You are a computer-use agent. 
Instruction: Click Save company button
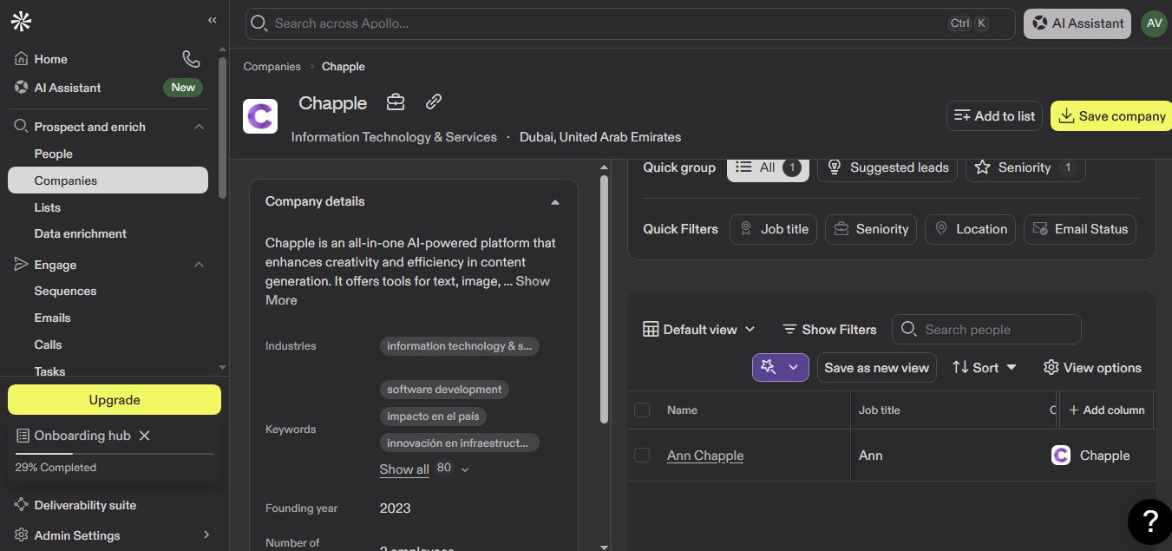(1111, 116)
